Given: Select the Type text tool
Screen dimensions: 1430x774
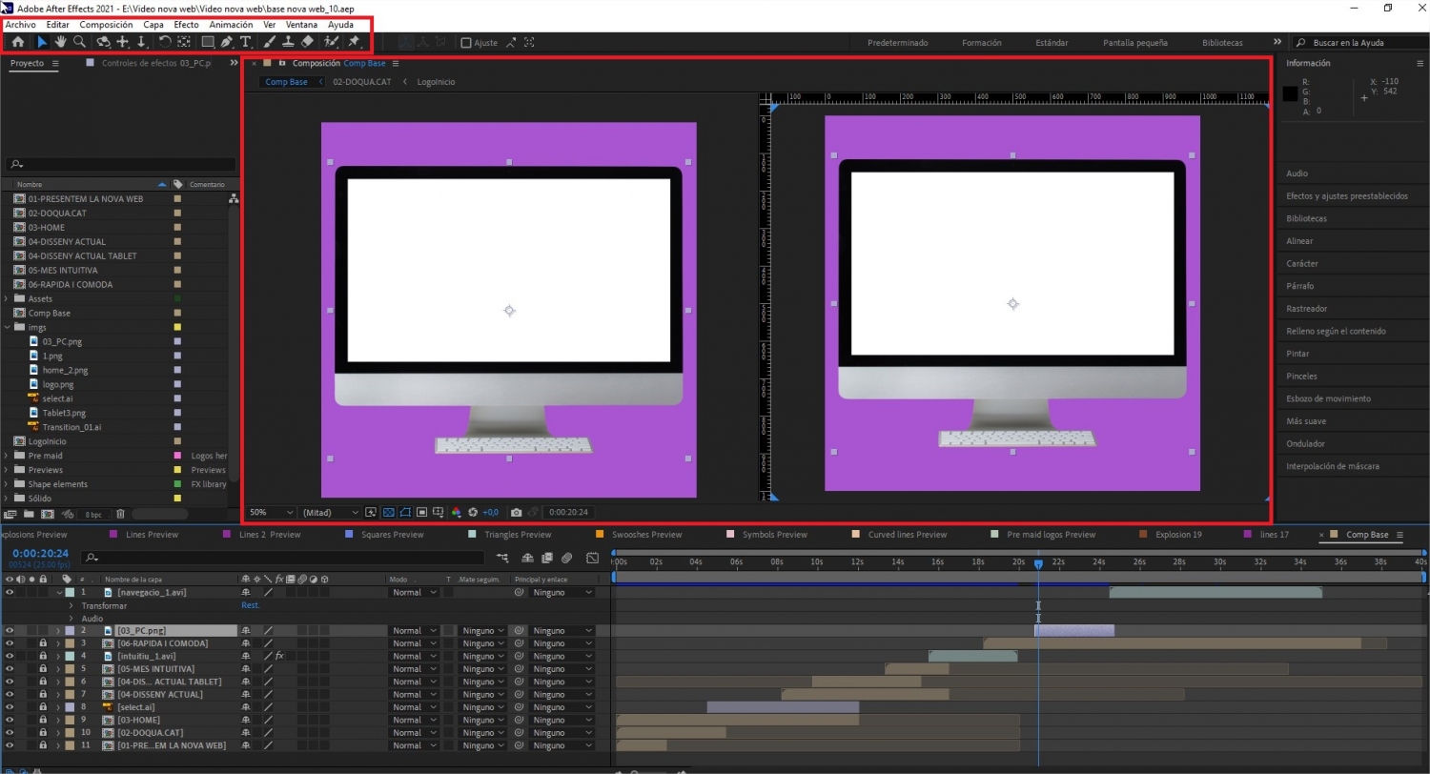Looking at the screenshot, I should [245, 42].
